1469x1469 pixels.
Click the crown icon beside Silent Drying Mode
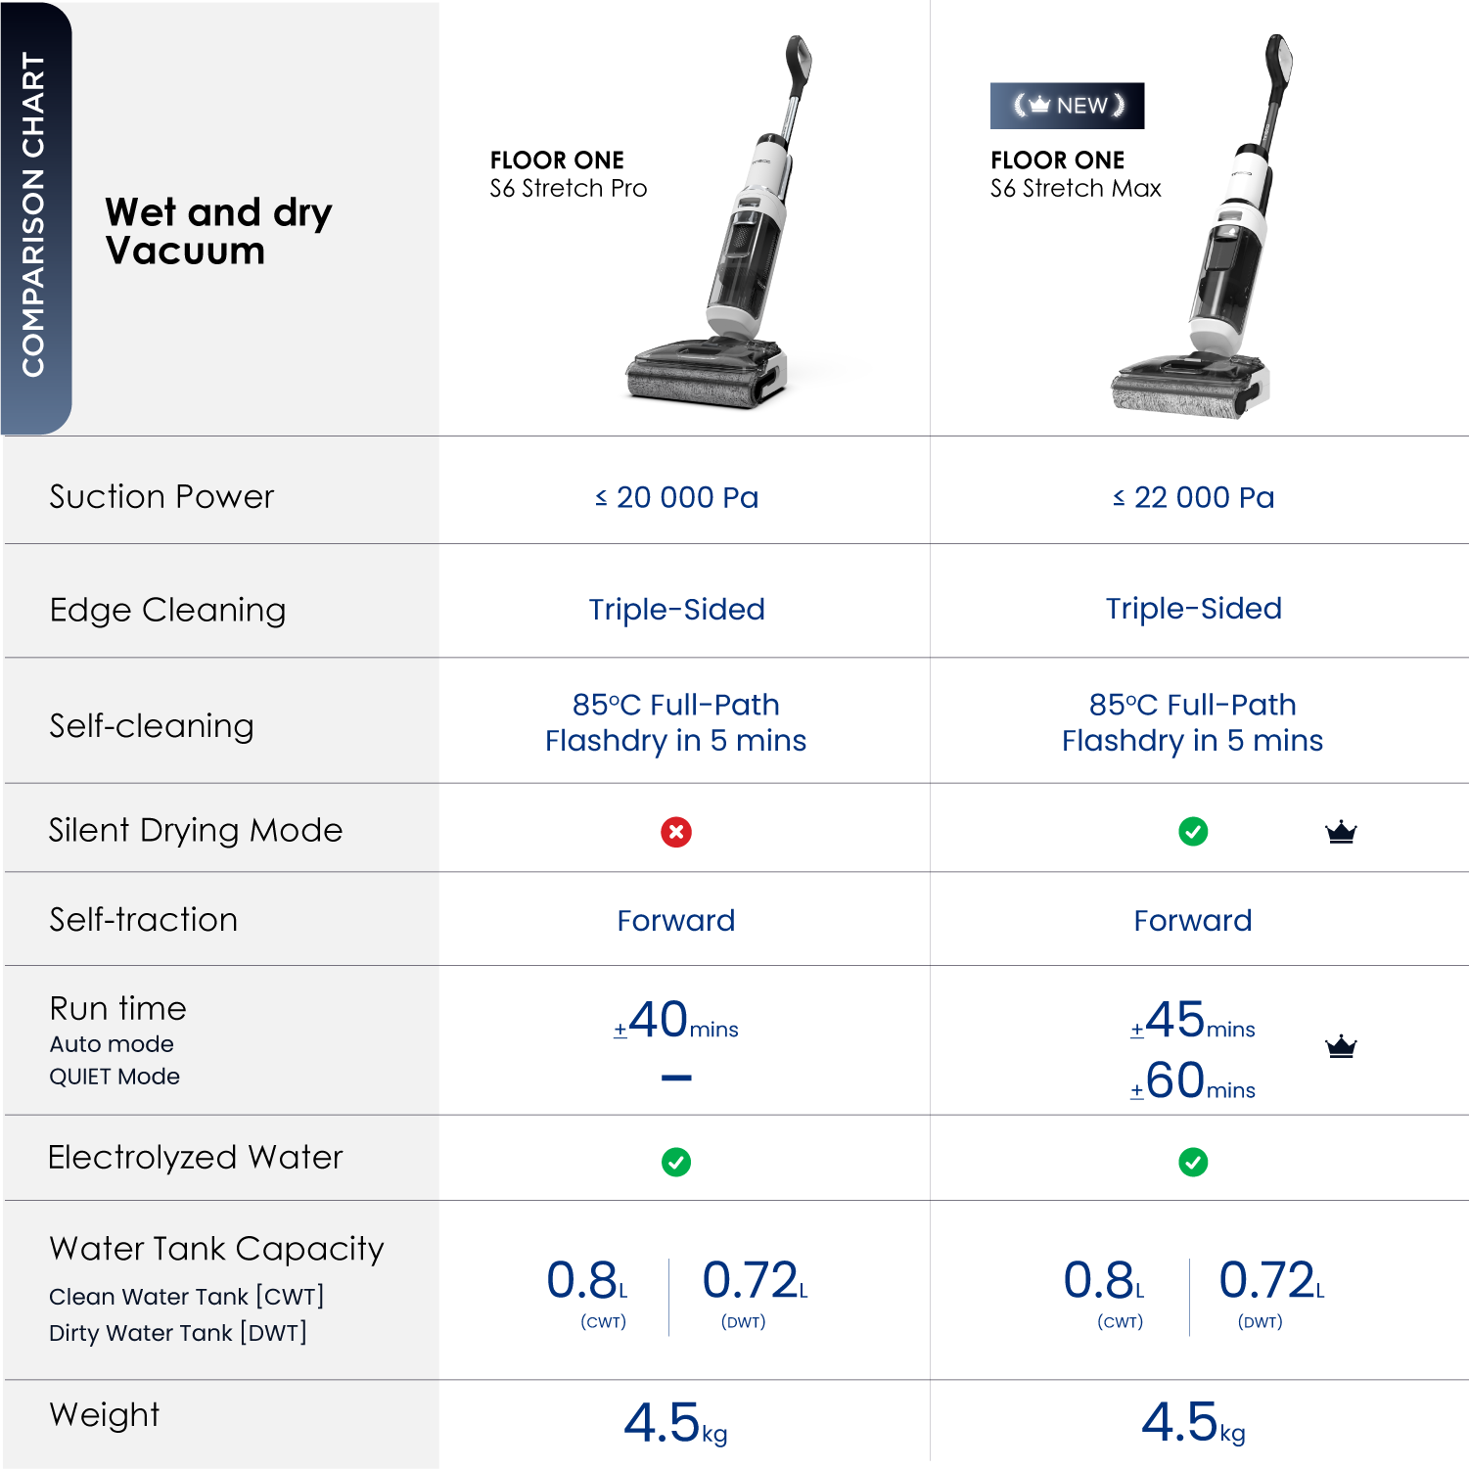(1340, 832)
